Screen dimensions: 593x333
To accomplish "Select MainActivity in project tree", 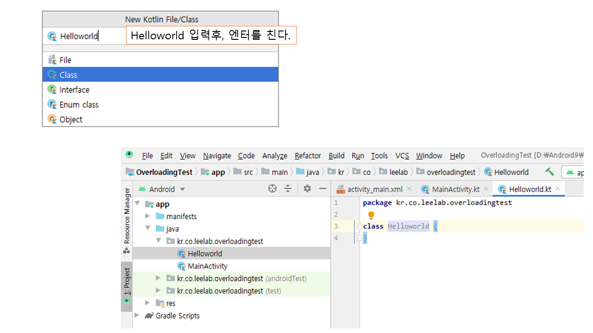I will tap(207, 266).
